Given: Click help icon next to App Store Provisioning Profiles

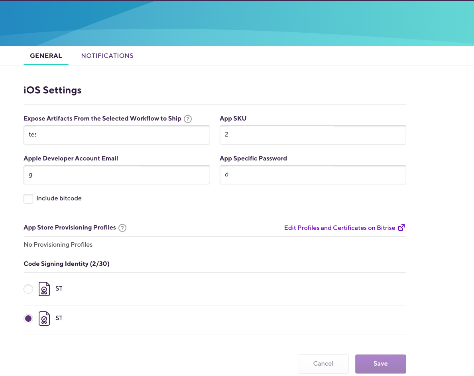Looking at the screenshot, I should [x=122, y=228].
